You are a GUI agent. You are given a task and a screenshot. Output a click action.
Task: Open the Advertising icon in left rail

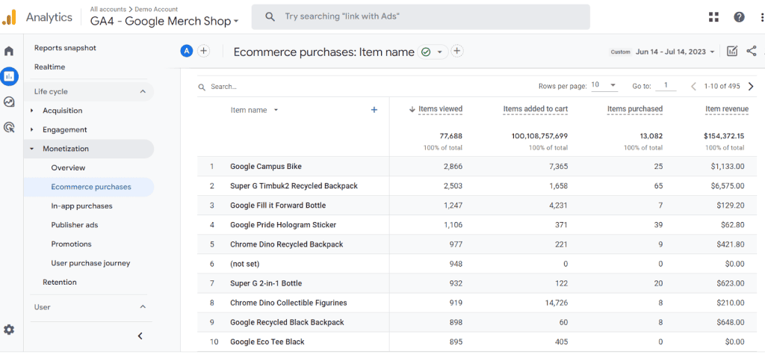pyautogui.click(x=9, y=128)
